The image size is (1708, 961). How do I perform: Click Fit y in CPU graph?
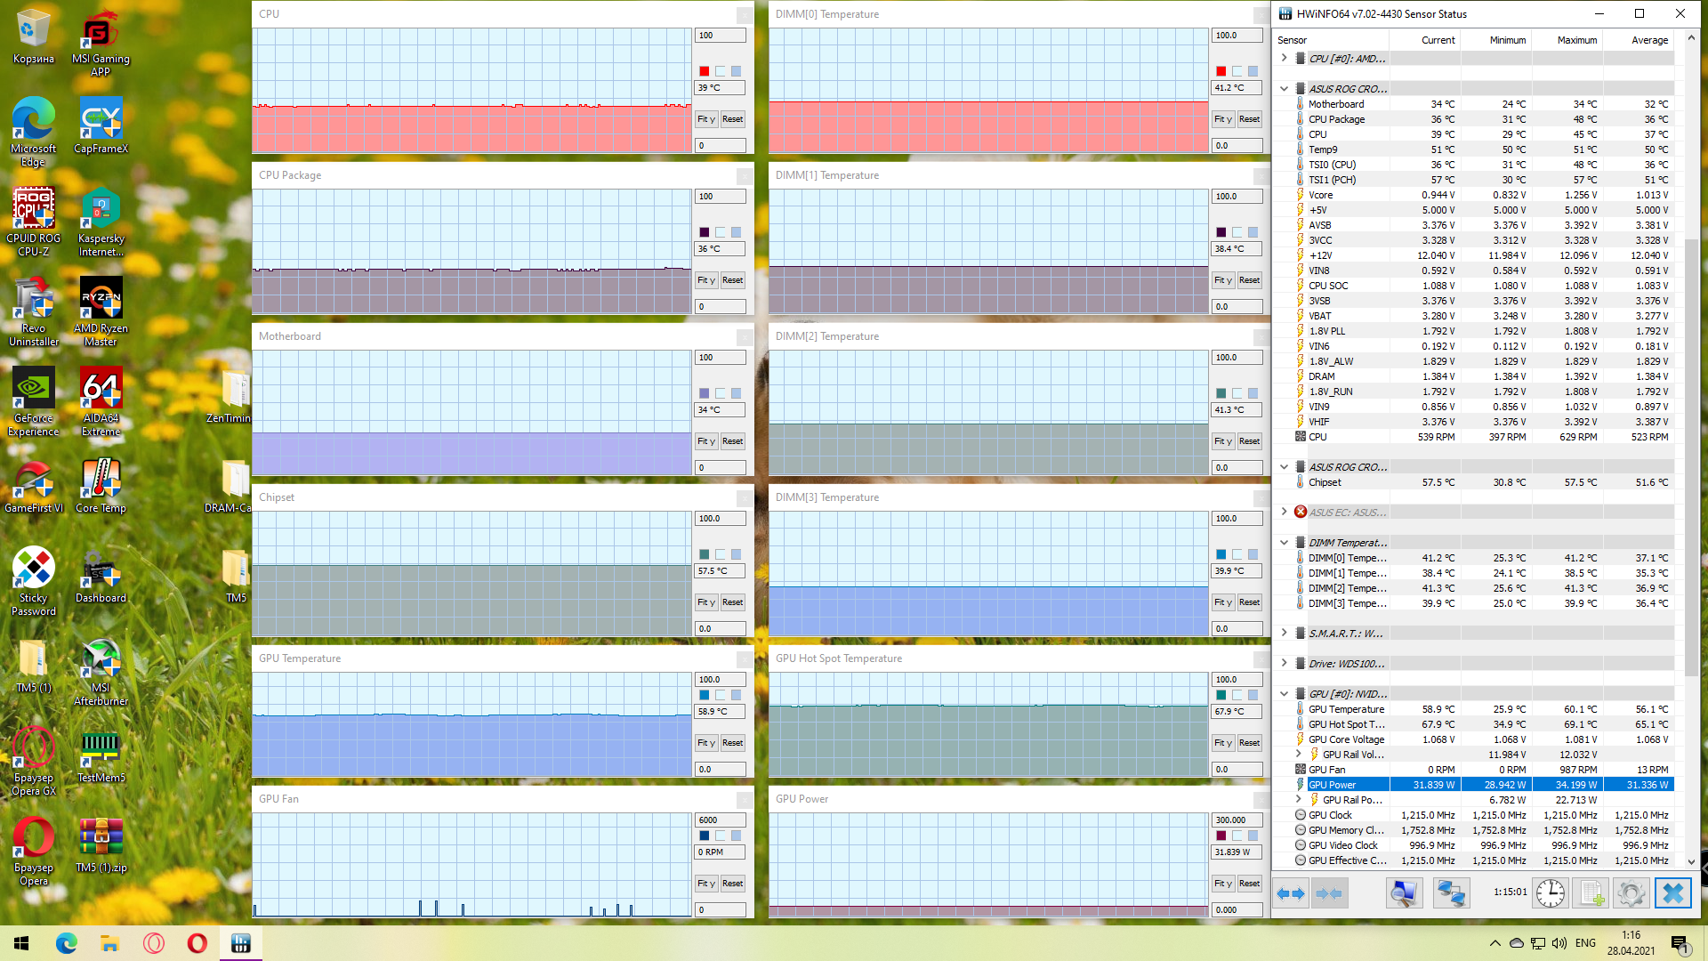[x=705, y=119]
